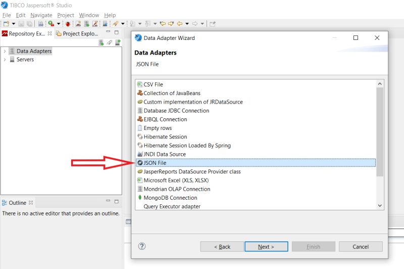
Task: Click the Last Edit Location yellow arrow icon
Action: tap(163, 24)
